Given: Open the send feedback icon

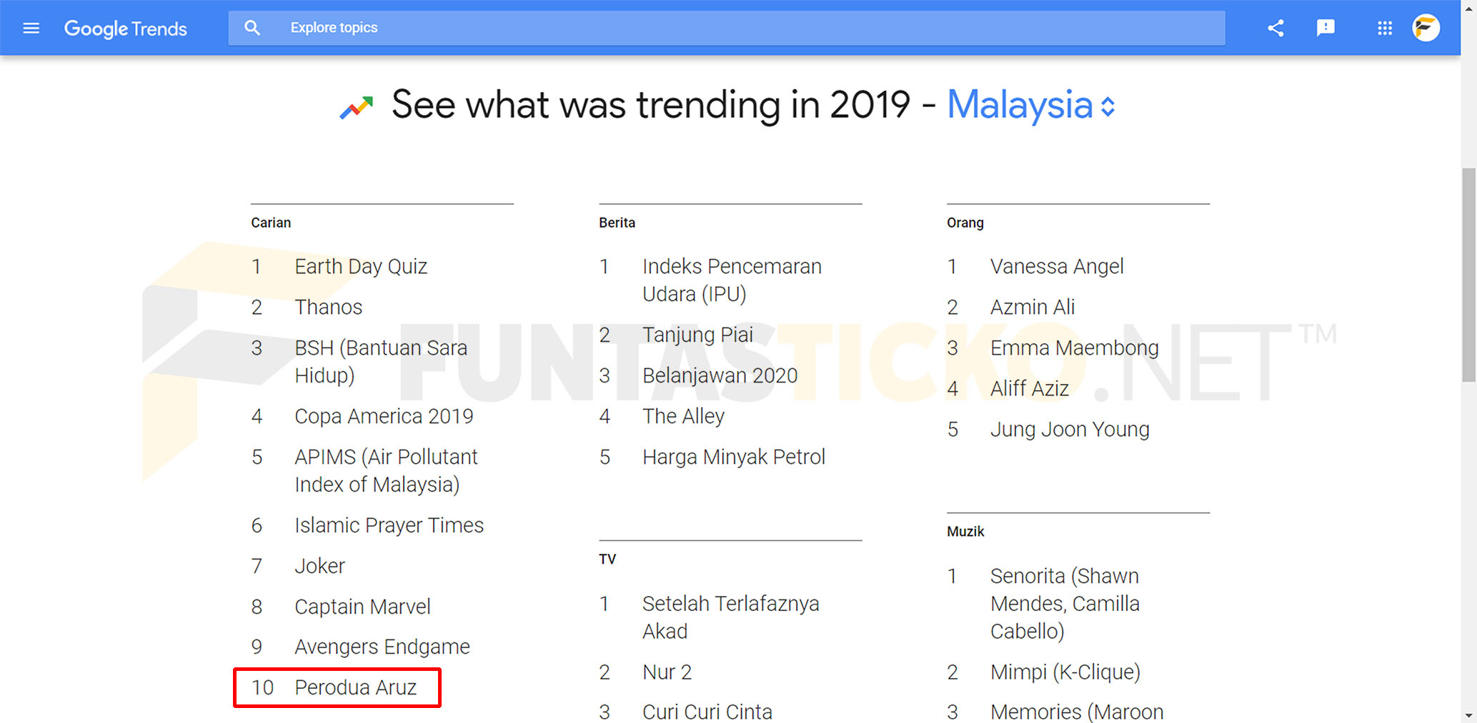Looking at the screenshot, I should click(1326, 28).
